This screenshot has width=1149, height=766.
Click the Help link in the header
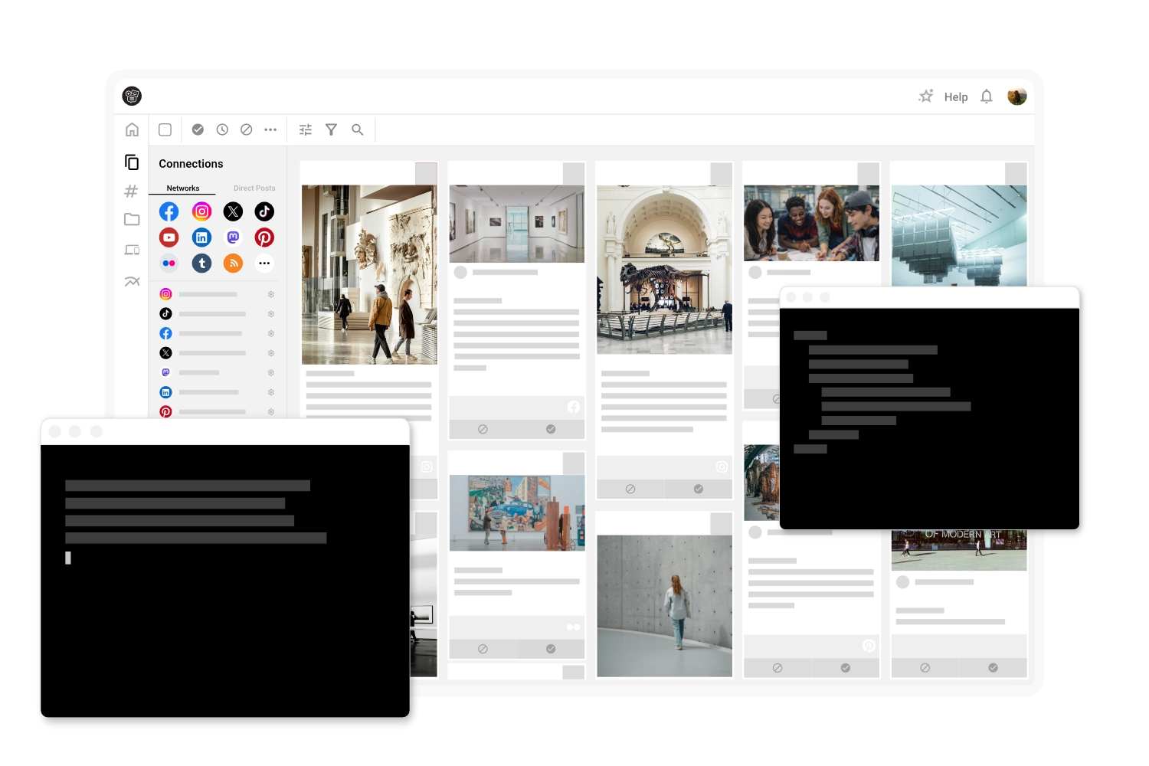click(x=955, y=97)
